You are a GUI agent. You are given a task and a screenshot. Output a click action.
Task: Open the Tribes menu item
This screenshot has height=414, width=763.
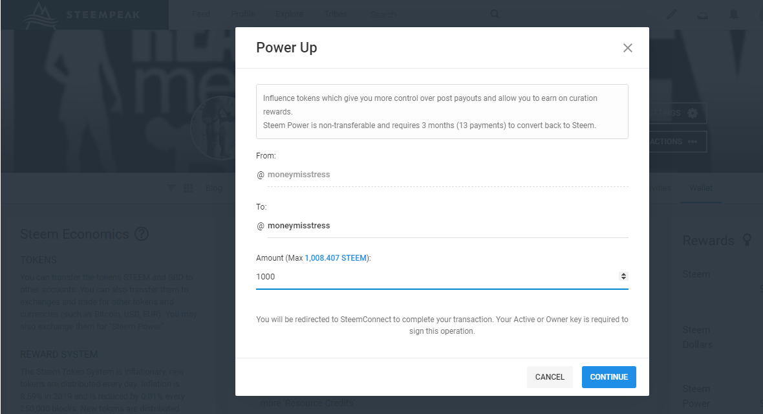click(x=334, y=14)
